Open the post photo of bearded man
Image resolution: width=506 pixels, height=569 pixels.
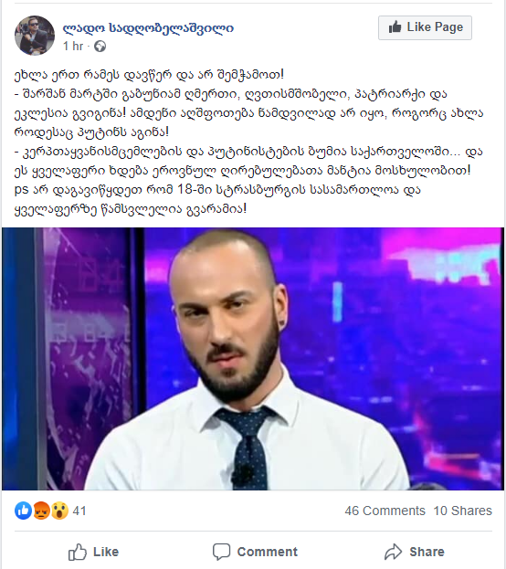click(x=253, y=359)
